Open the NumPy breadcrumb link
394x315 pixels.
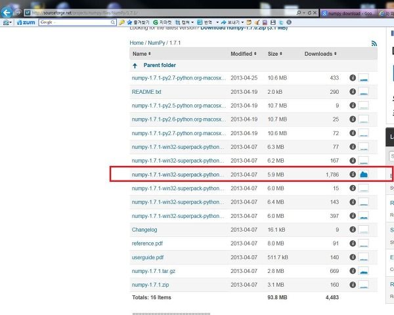[x=156, y=43]
